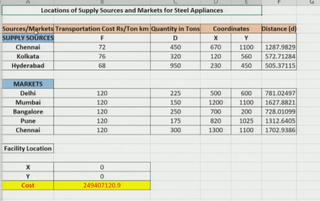Select the yellow Cost label cell
320x201 pixels.
coord(28,185)
